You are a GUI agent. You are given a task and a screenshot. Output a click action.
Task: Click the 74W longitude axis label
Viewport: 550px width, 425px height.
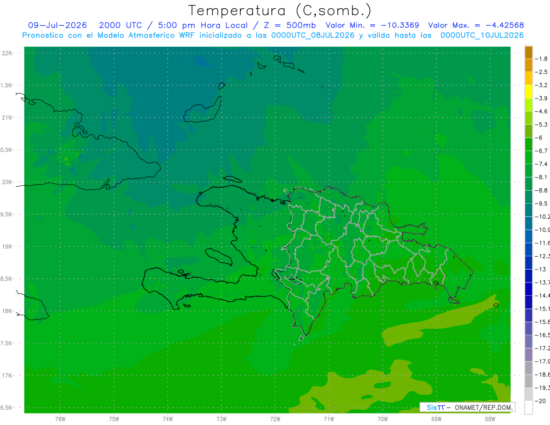[167, 419]
